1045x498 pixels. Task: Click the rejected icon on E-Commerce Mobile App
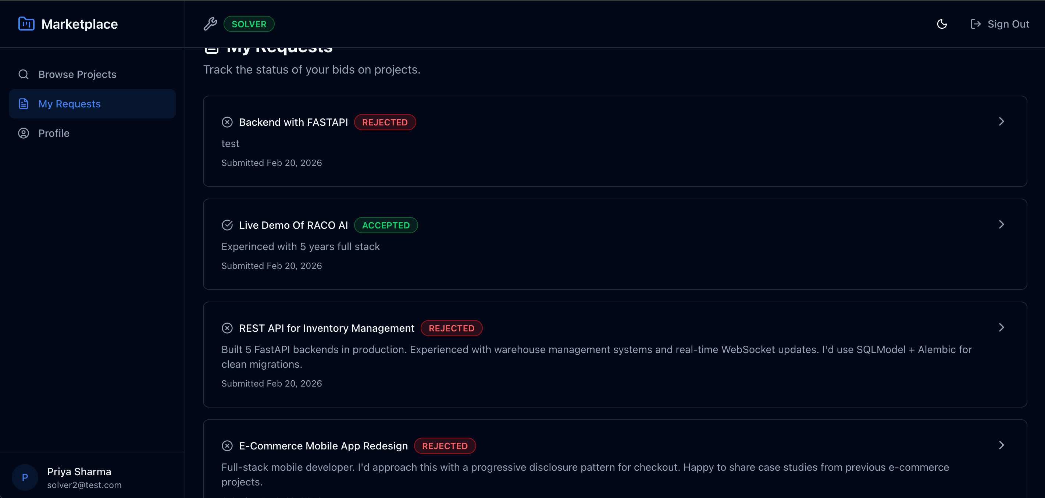[227, 446]
